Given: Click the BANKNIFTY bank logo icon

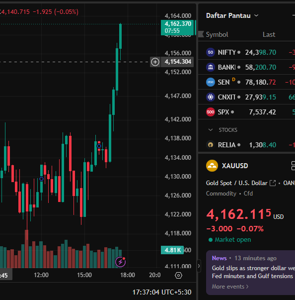Looking at the screenshot, I should coord(211,67).
